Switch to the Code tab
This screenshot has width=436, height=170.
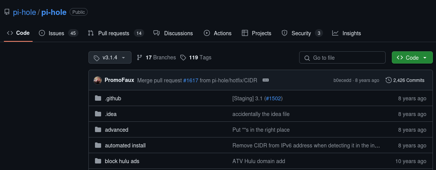pyautogui.click(x=18, y=33)
